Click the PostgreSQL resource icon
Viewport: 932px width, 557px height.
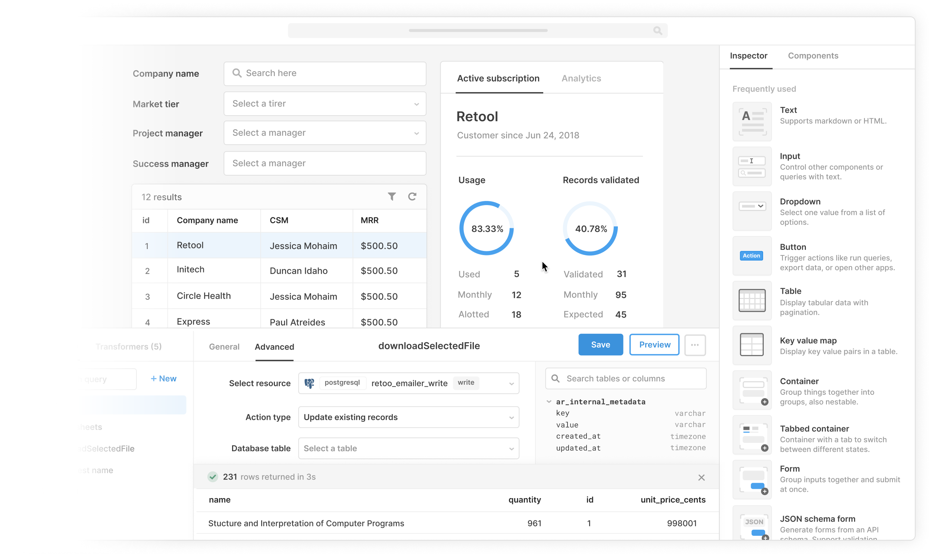pos(310,383)
